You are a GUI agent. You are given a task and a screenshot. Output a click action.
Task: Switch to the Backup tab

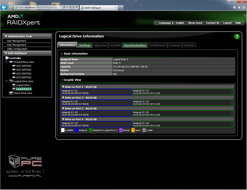coord(189,45)
